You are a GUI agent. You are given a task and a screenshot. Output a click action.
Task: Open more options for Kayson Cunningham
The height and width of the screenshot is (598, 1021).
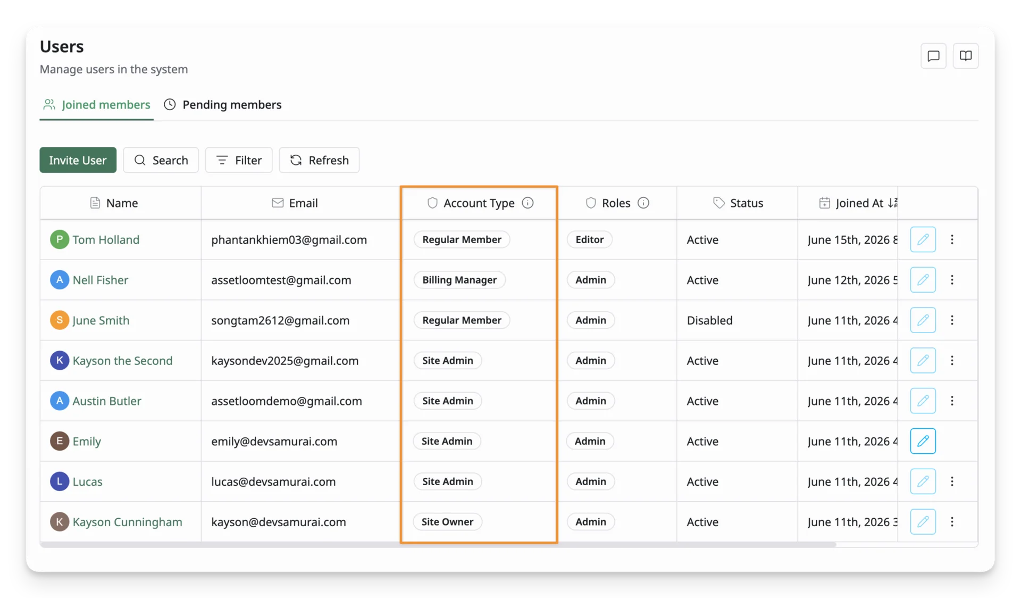pyautogui.click(x=952, y=522)
